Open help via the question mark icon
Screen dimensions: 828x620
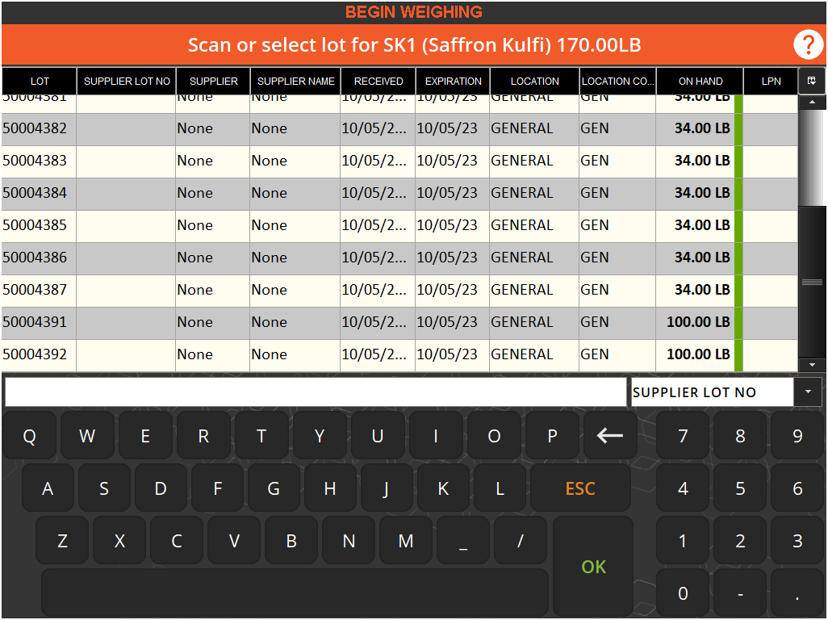coord(808,45)
